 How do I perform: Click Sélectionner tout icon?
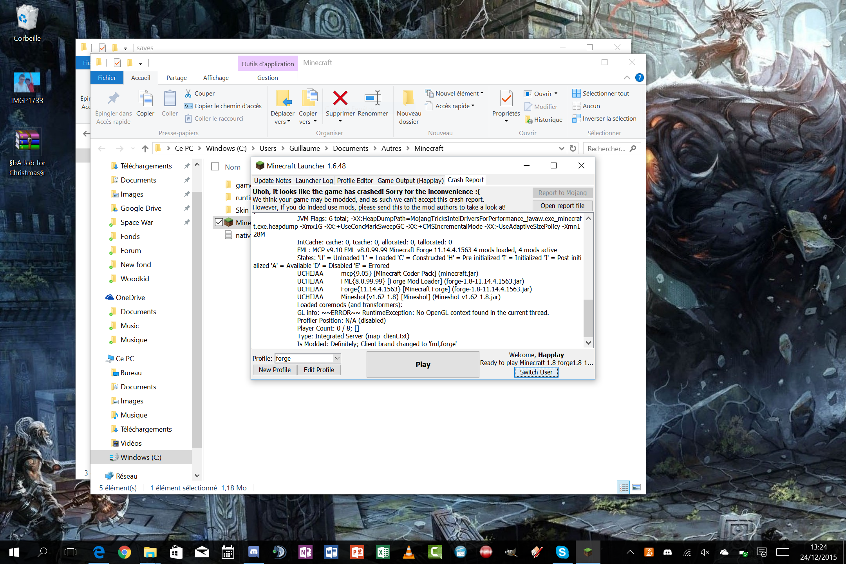click(576, 93)
